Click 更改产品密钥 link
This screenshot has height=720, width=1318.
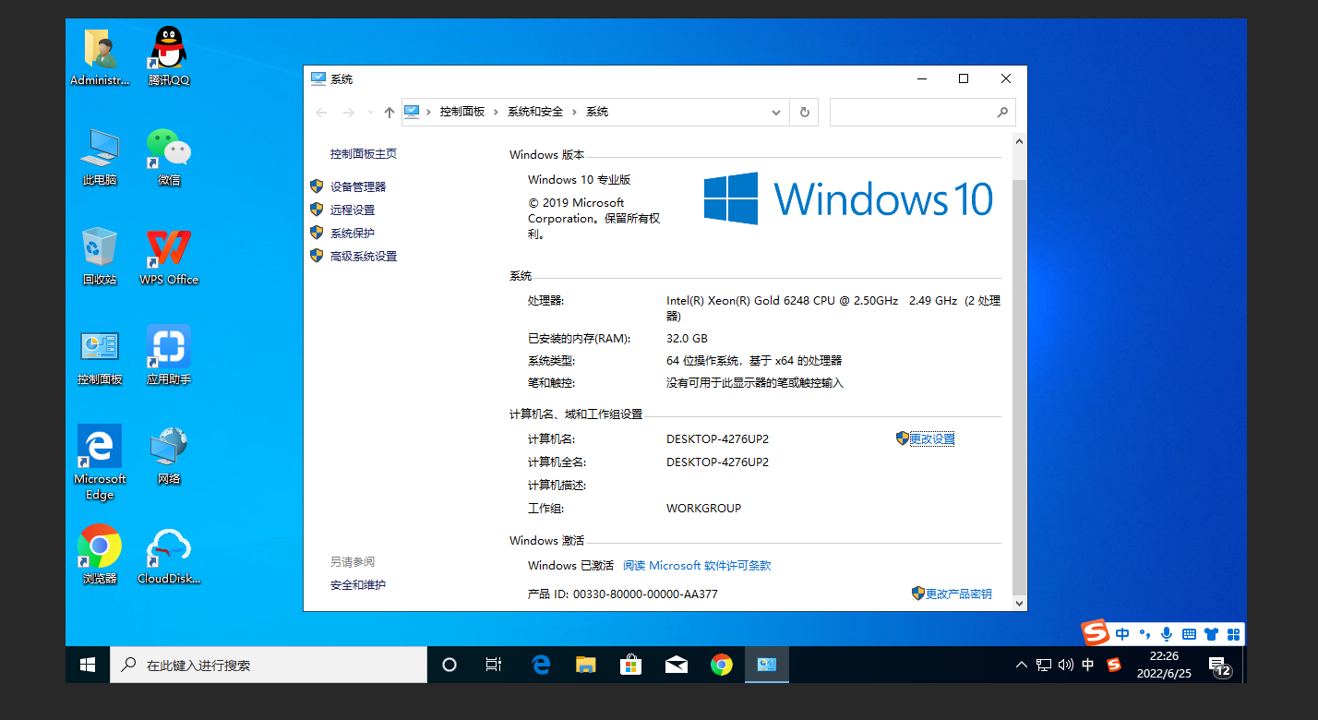tap(959, 594)
